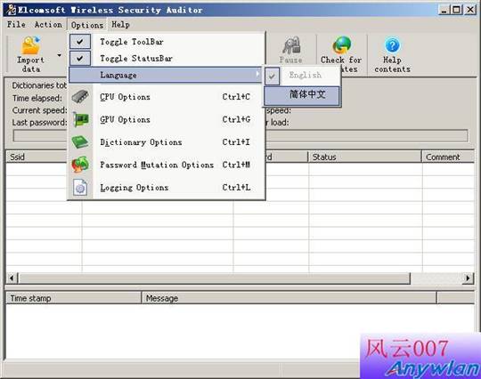Minimize the Wireless Security Auditor window
Screen dimensions: 481x379
click(x=444, y=10)
